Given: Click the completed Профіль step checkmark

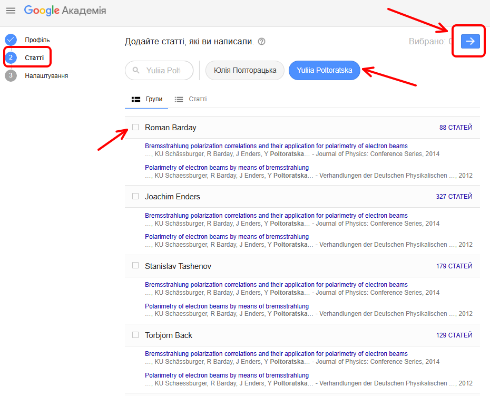Looking at the screenshot, I should [x=11, y=40].
